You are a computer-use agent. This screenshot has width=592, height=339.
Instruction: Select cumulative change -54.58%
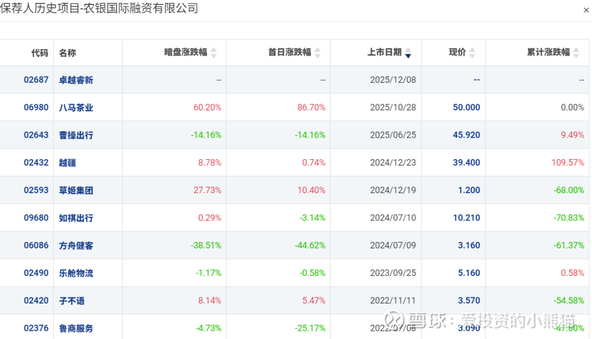tap(569, 301)
